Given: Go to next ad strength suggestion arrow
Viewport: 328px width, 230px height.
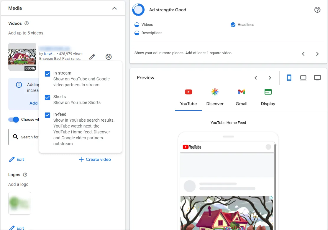Looking at the screenshot, I should [317, 54].
